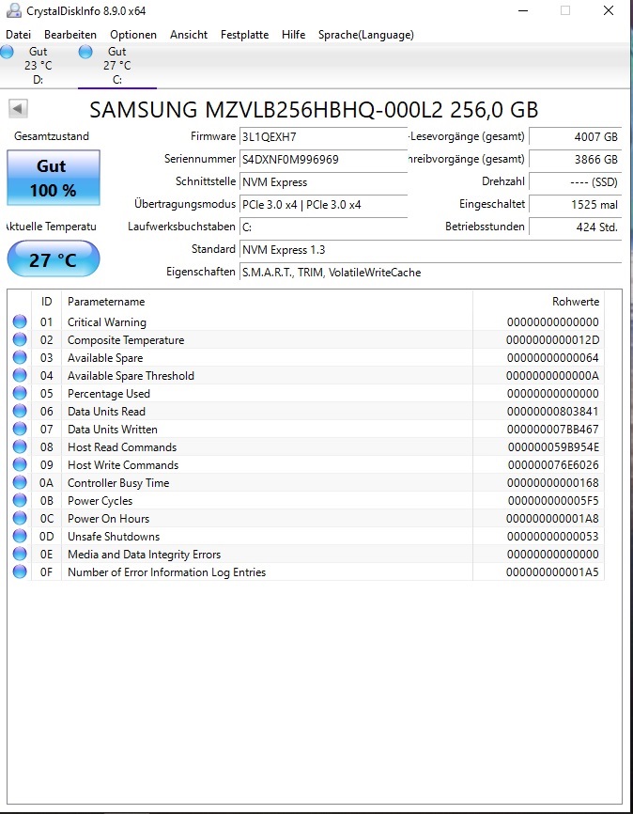
Task: Click the status orb for Media and Data Integrity Errors
Action: pyautogui.click(x=20, y=554)
